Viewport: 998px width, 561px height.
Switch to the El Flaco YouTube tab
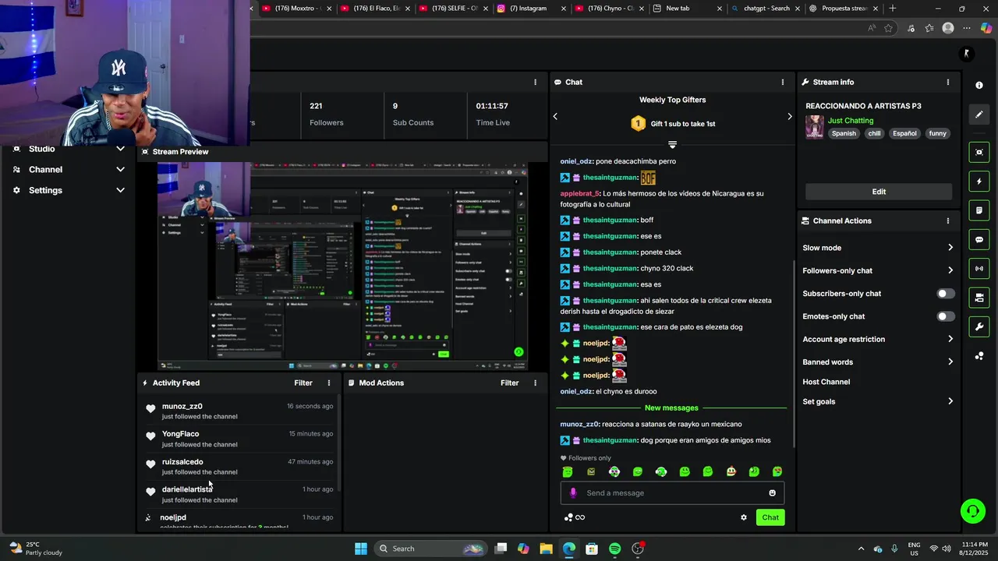point(374,9)
